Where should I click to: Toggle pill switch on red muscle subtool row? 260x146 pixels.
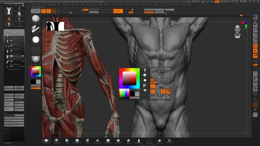[11, 66]
